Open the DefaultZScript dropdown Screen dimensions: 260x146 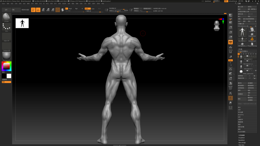(233, 1)
